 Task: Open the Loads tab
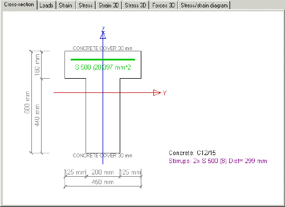pos(46,5)
